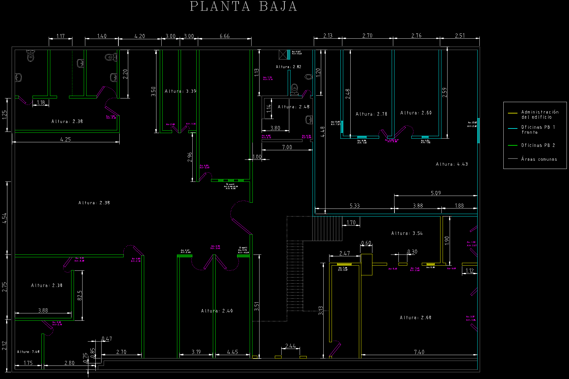Click the 2.80 dimension value

pos(69,363)
